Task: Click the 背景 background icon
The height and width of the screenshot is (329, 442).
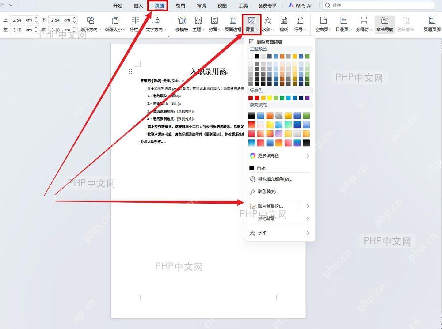Action: [x=251, y=20]
